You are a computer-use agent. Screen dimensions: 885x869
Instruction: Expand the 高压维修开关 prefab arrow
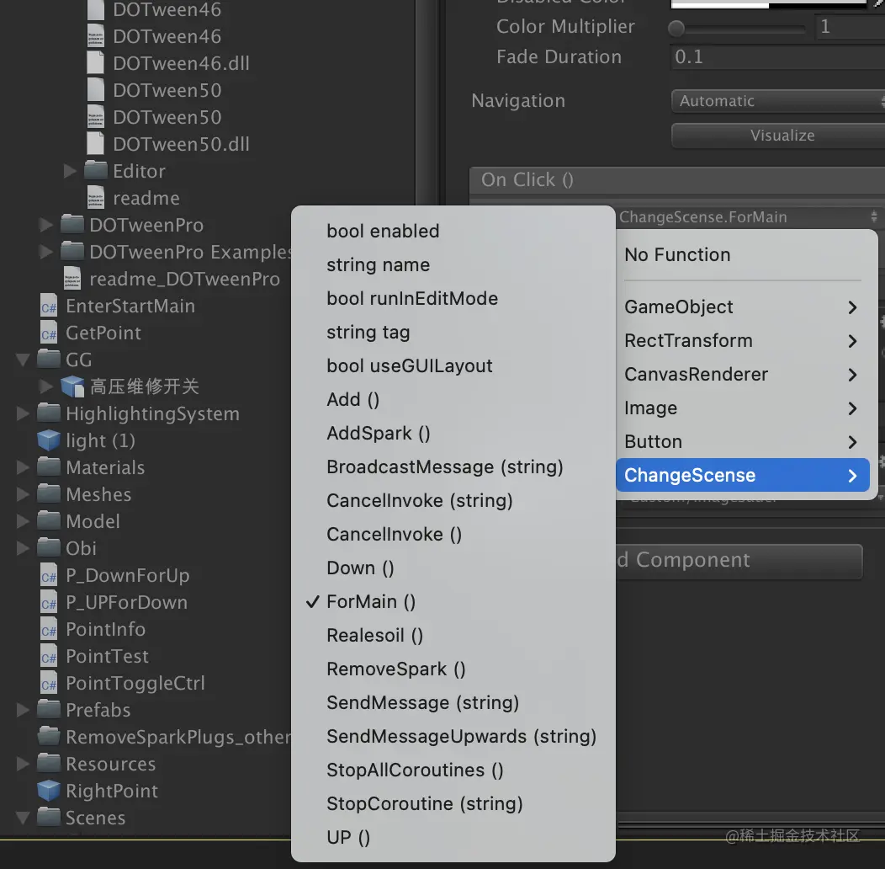[46, 387]
